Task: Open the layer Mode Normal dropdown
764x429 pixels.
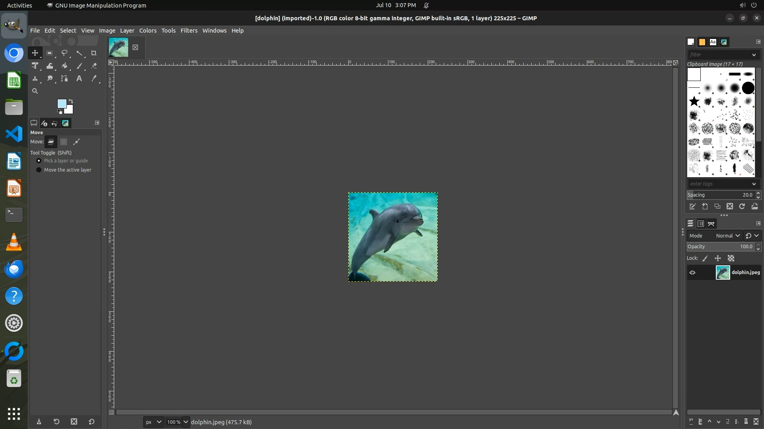Action: (727, 236)
